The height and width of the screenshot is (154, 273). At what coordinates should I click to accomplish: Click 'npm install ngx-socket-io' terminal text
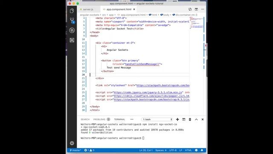(160, 124)
